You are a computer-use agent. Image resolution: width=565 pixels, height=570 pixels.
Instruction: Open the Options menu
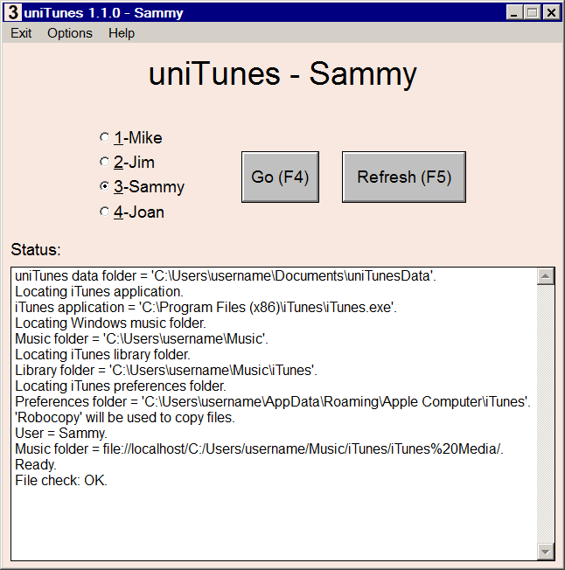(70, 33)
